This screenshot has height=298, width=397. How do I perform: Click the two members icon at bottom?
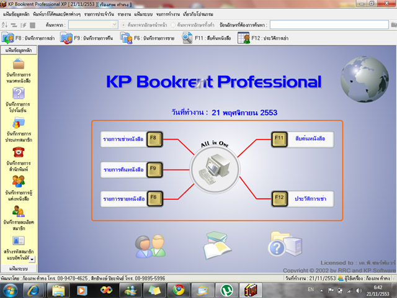coord(151,246)
